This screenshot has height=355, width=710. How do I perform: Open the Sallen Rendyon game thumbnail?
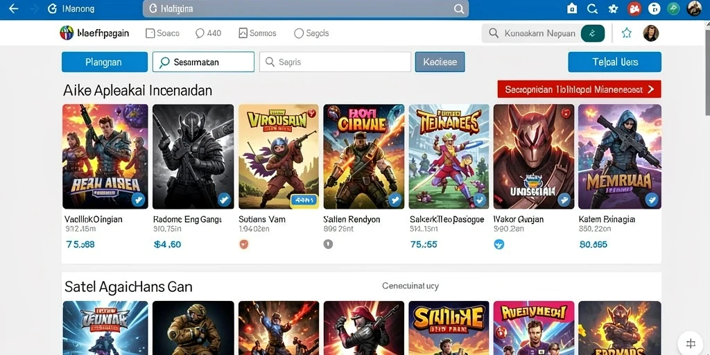363,157
